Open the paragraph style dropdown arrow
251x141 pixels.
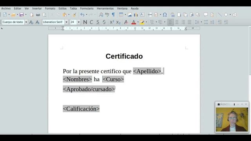click(26, 22)
